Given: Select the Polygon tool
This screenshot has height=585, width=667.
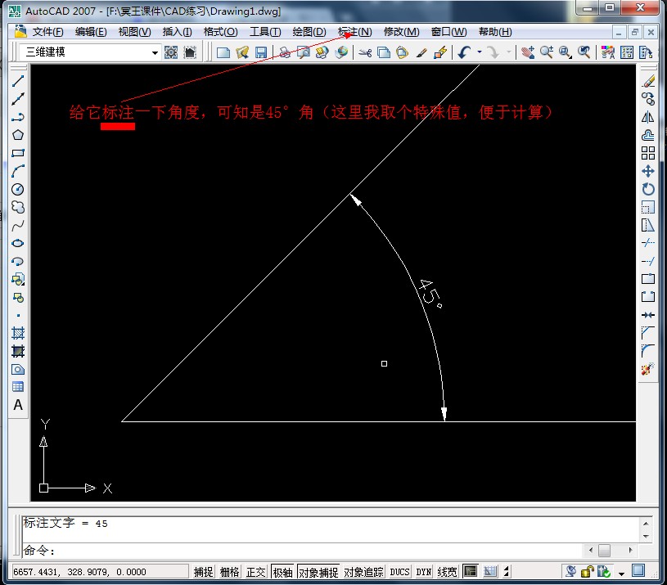Looking at the screenshot, I should click(x=18, y=135).
